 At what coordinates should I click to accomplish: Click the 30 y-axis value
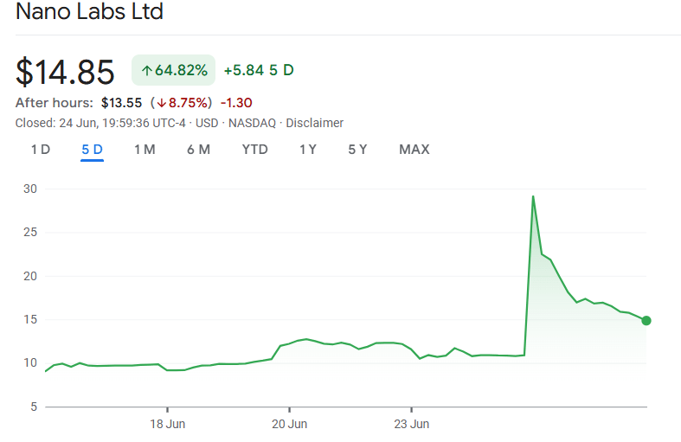[x=30, y=189]
